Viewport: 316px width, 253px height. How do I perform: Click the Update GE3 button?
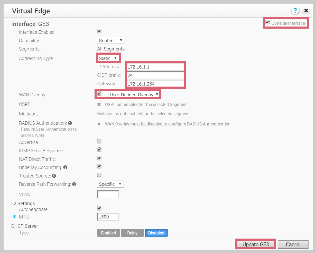pyautogui.click(x=255, y=244)
